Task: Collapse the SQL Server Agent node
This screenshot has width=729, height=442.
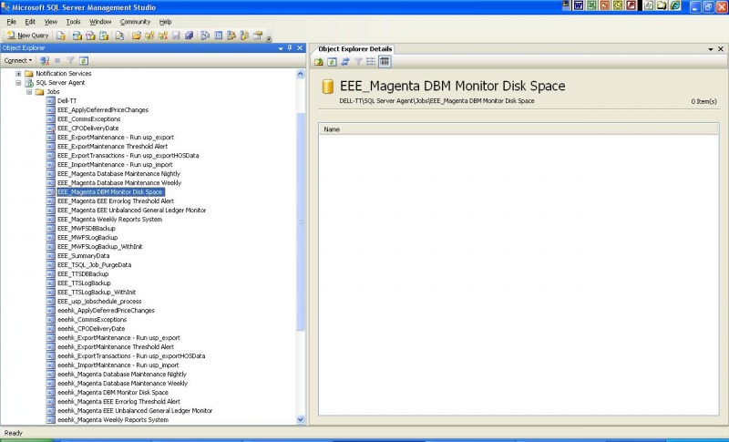Action: pyautogui.click(x=18, y=83)
